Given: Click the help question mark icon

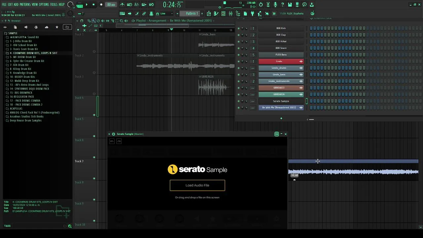Looking at the screenshot, I should click(283, 5).
